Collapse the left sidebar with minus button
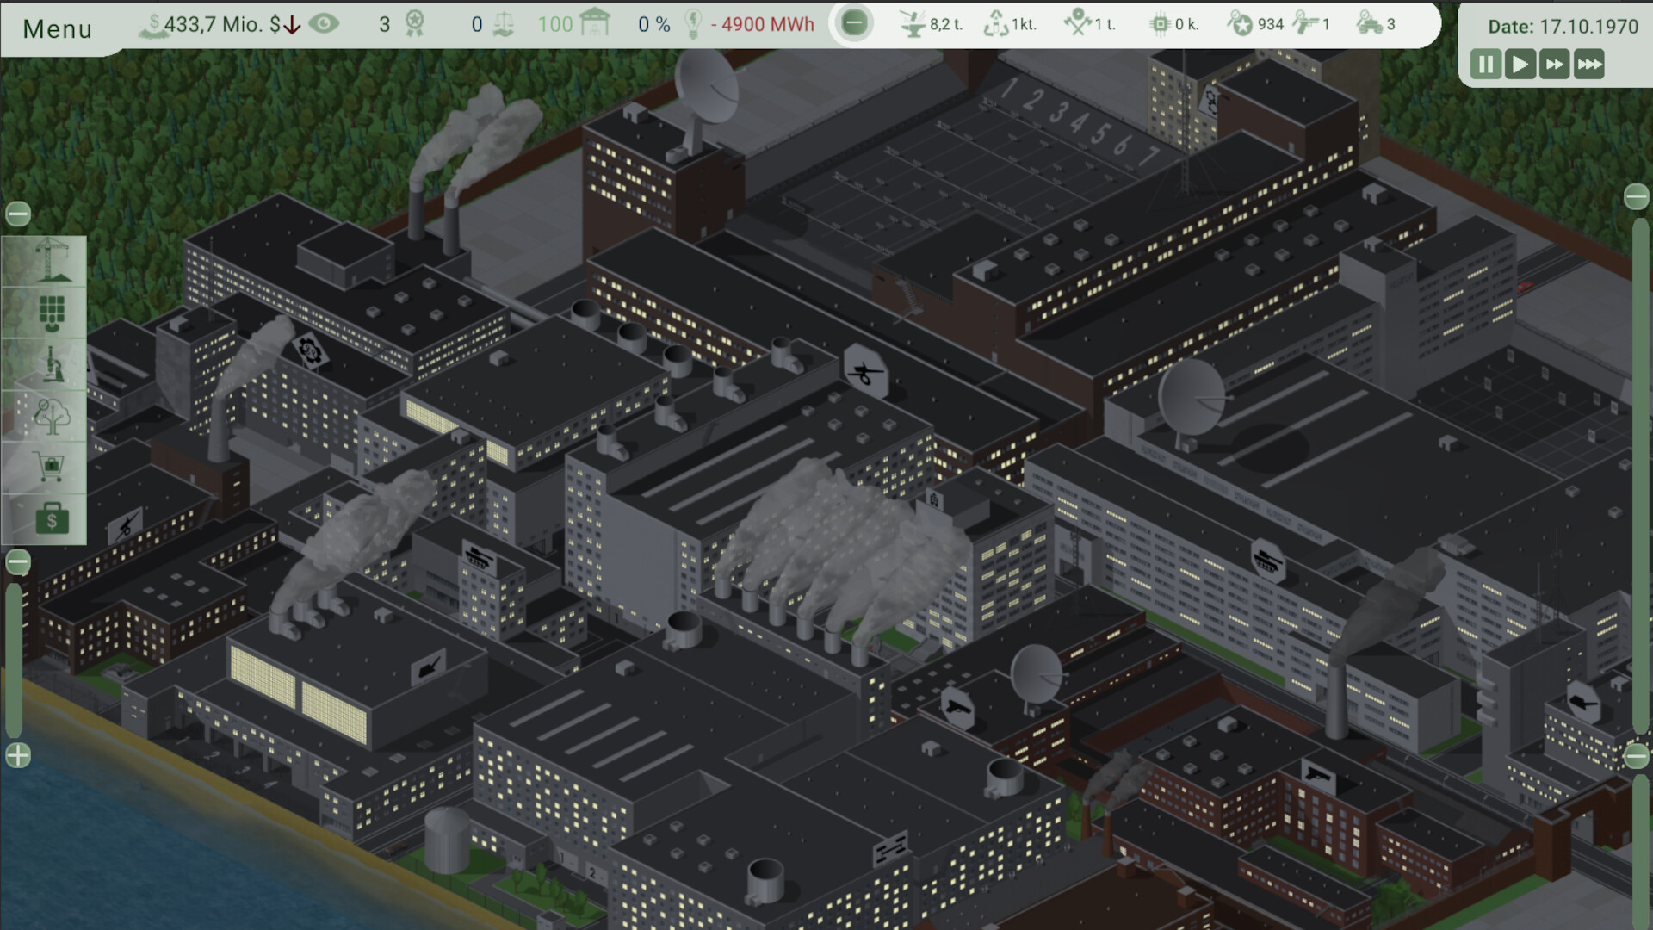The image size is (1653, 930). tap(18, 214)
